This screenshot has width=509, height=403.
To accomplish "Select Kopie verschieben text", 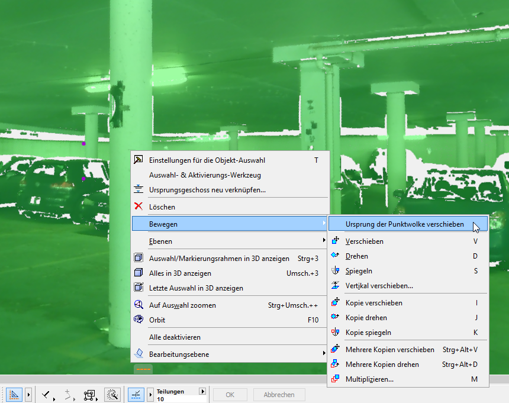I will coord(374,303).
